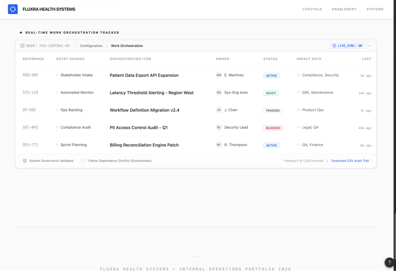The height and width of the screenshot is (271, 396).
Task: Select Workflow Definition Migration v2.4 item
Action: (145, 110)
